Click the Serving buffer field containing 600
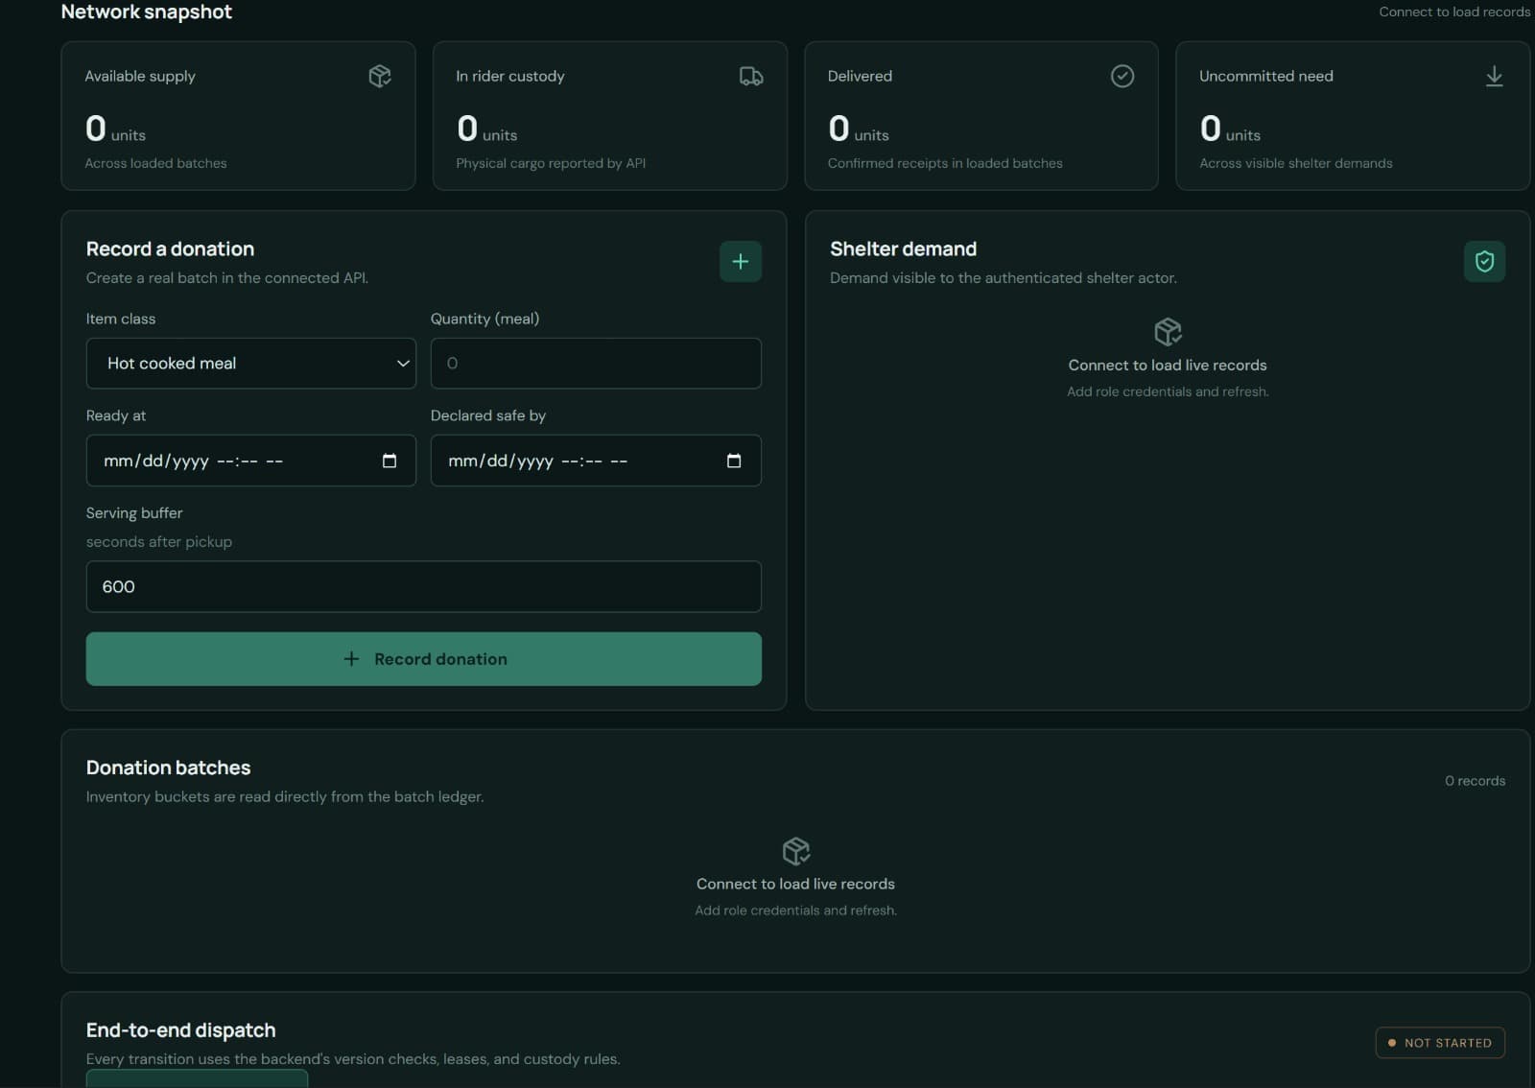The height and width of the screenshot is (1088, 1535). point(424,586)
